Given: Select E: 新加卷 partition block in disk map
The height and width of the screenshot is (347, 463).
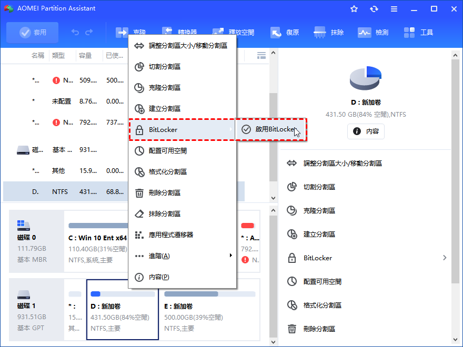Looking at the screenshot, I should click(x=209, y=310).
